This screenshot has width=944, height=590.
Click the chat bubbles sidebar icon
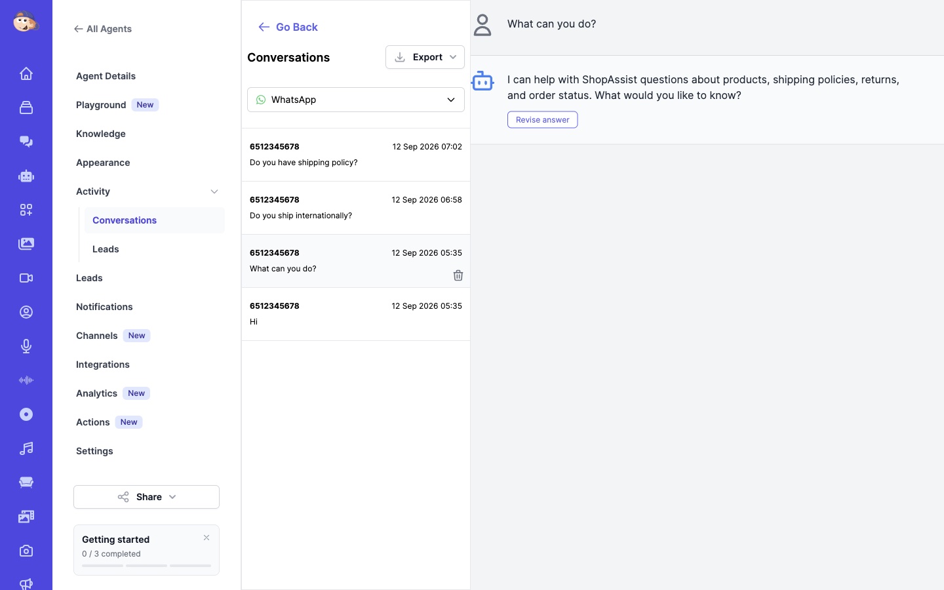(26, 142)
